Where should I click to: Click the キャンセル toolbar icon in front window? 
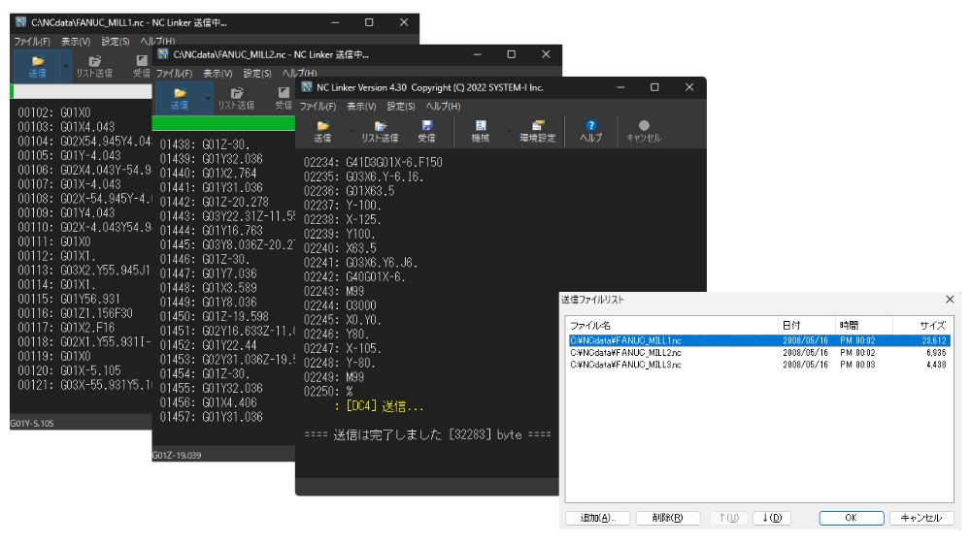[x=644, y=131]
